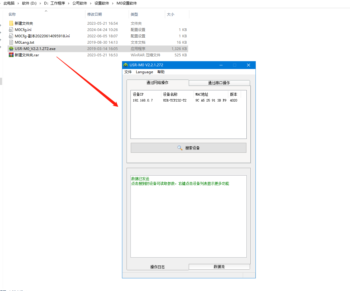
Task: Open the 文件 menu
Action: pyautogui.click(x=128, y=72)
